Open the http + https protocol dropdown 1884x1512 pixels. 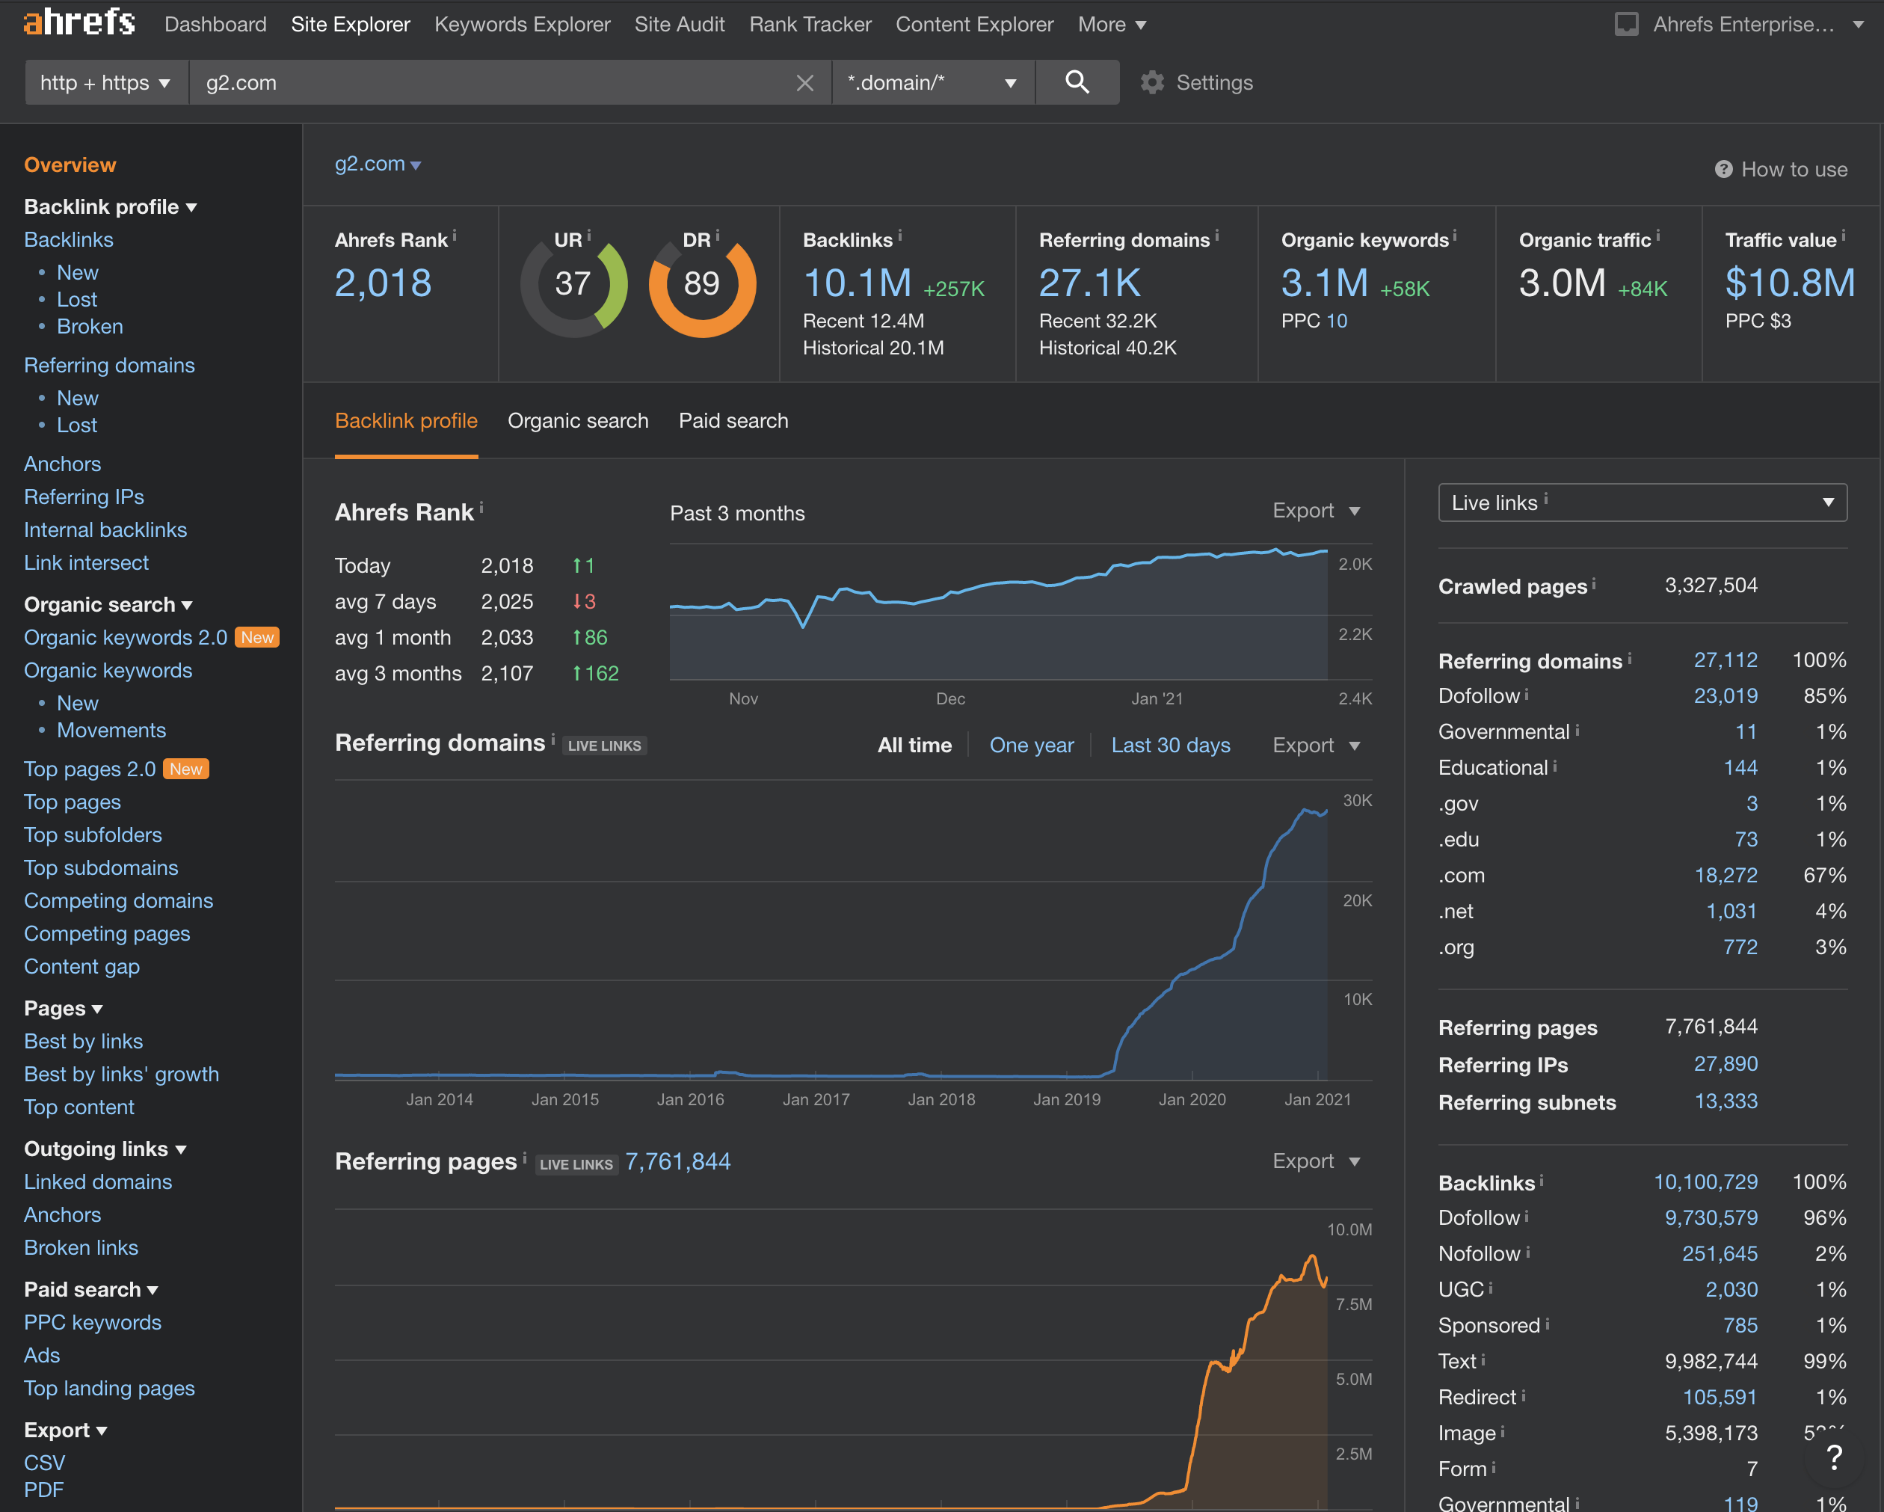105,82
